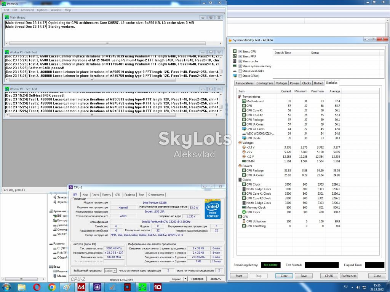390x292 pixels.
Task: Click the red '10' taskbar icon
Action: coord(158,287)
